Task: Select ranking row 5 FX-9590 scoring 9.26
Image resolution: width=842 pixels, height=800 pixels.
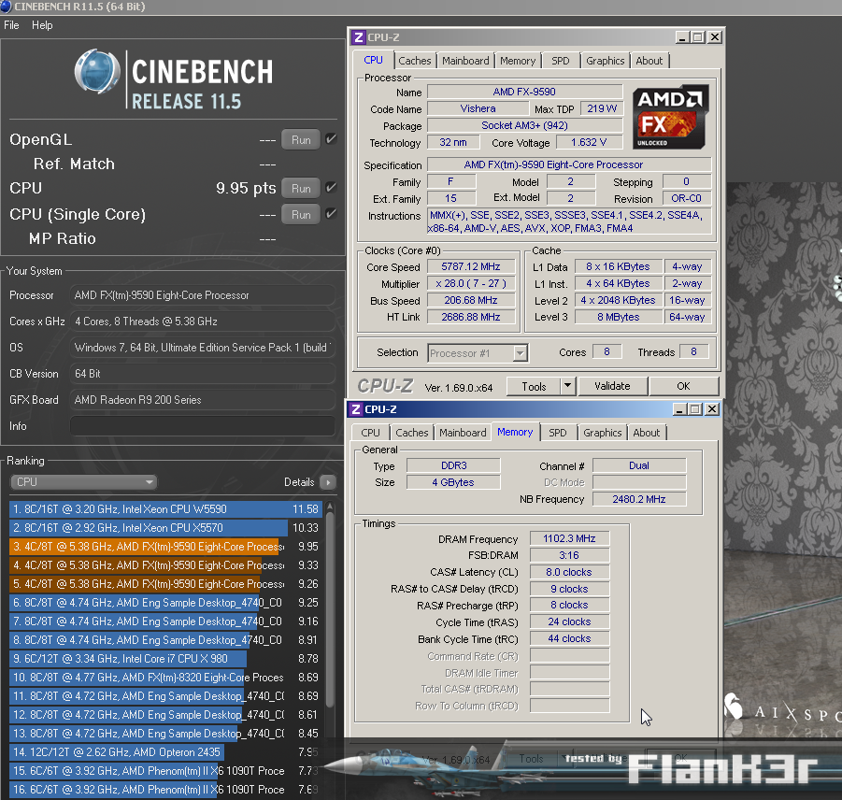Action: click(x=164, y=583)
